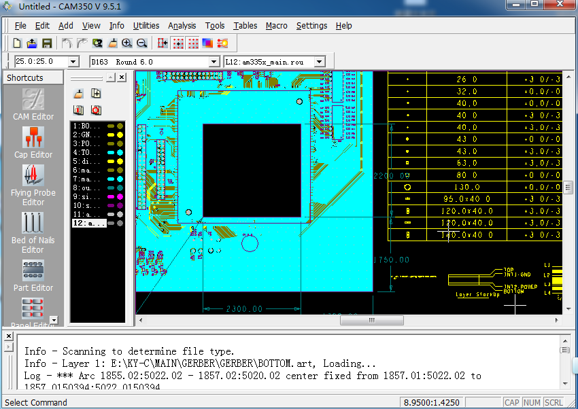Click the layer panel icon with the solid red mark
Viewport: 578px width, 409px height.
[78, 110]
